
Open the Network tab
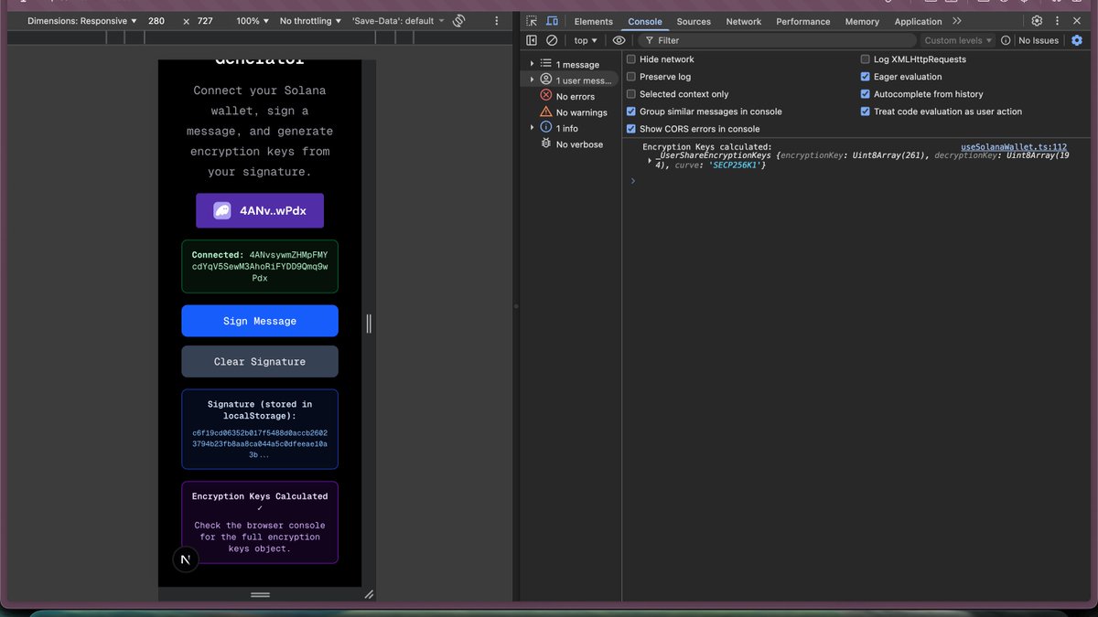[744, 21]
